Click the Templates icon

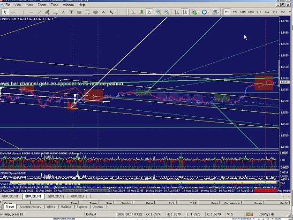214,12
